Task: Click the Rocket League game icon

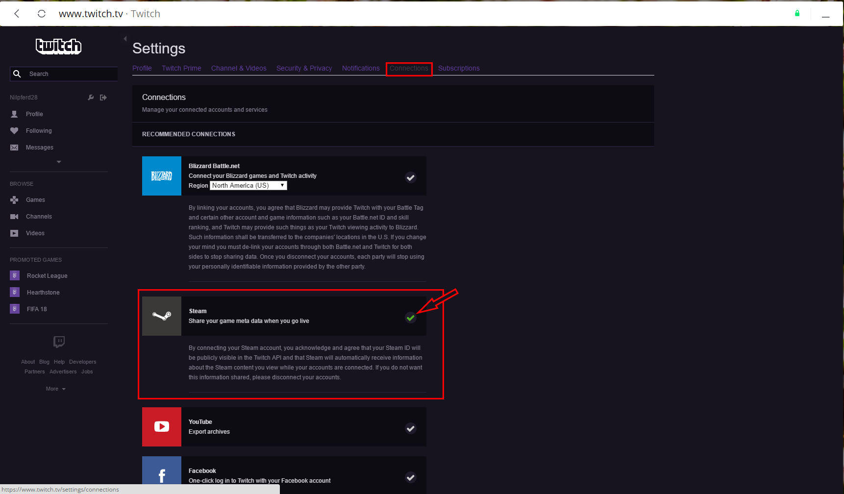Action: [15, 275]
